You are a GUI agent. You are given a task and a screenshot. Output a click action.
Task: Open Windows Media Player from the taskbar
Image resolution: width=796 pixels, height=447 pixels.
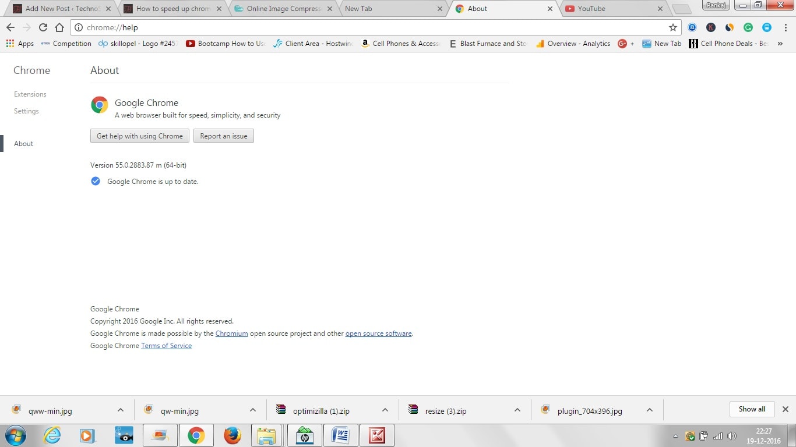coord(87,435)
